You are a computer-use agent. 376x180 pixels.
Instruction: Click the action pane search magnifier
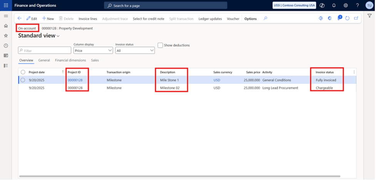pos(265,18)
